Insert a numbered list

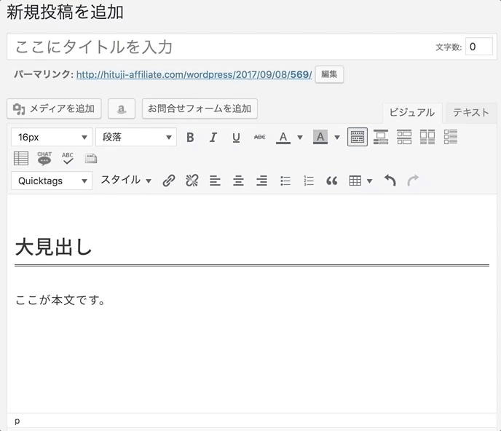(309, 181)
